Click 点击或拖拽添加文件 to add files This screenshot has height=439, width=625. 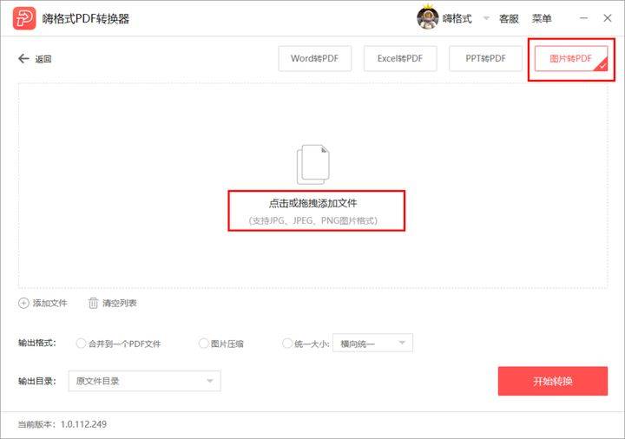(x=312, y=203)
